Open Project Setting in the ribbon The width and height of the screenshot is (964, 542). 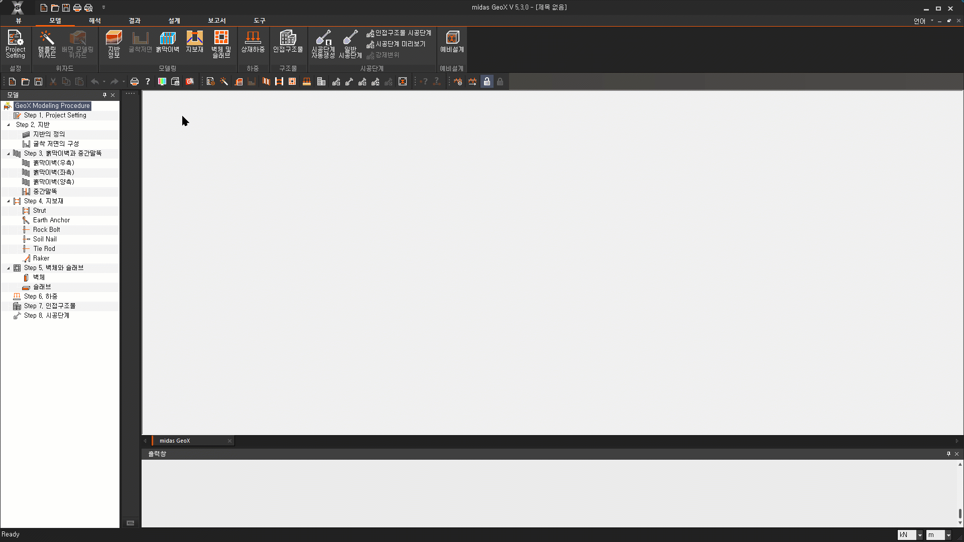coord(15,44)
